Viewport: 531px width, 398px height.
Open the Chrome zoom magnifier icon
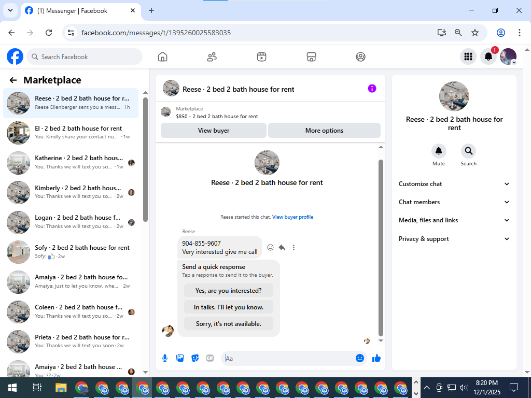[458, 33]
